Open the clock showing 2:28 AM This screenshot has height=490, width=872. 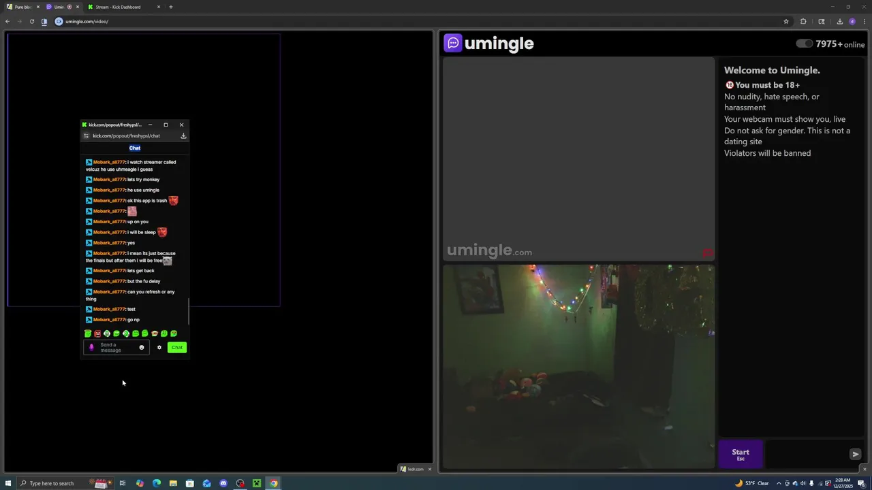(x=843, y=483)
